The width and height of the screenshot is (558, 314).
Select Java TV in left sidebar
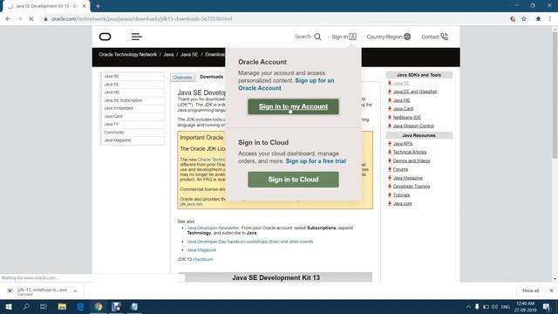click(x=112, y=124)
